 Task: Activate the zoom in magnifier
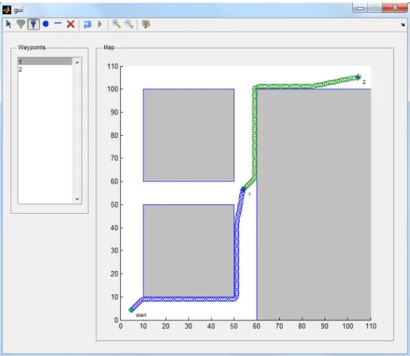click(x=116, y=24)
